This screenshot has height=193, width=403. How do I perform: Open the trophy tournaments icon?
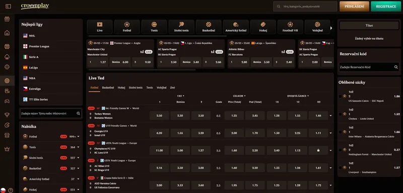[7, 115]
